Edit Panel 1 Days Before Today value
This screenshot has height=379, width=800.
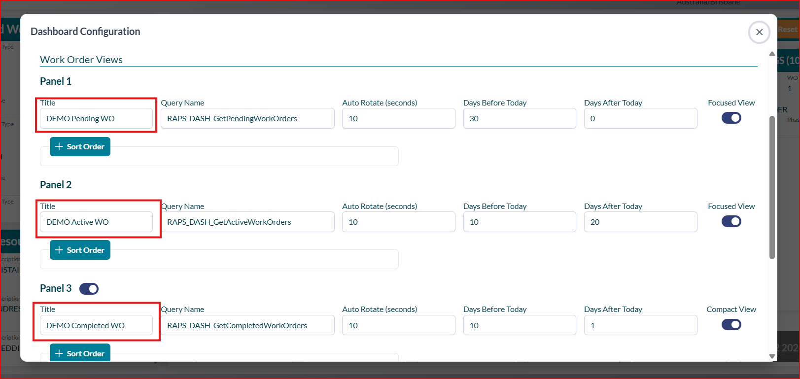coord(519,119)
